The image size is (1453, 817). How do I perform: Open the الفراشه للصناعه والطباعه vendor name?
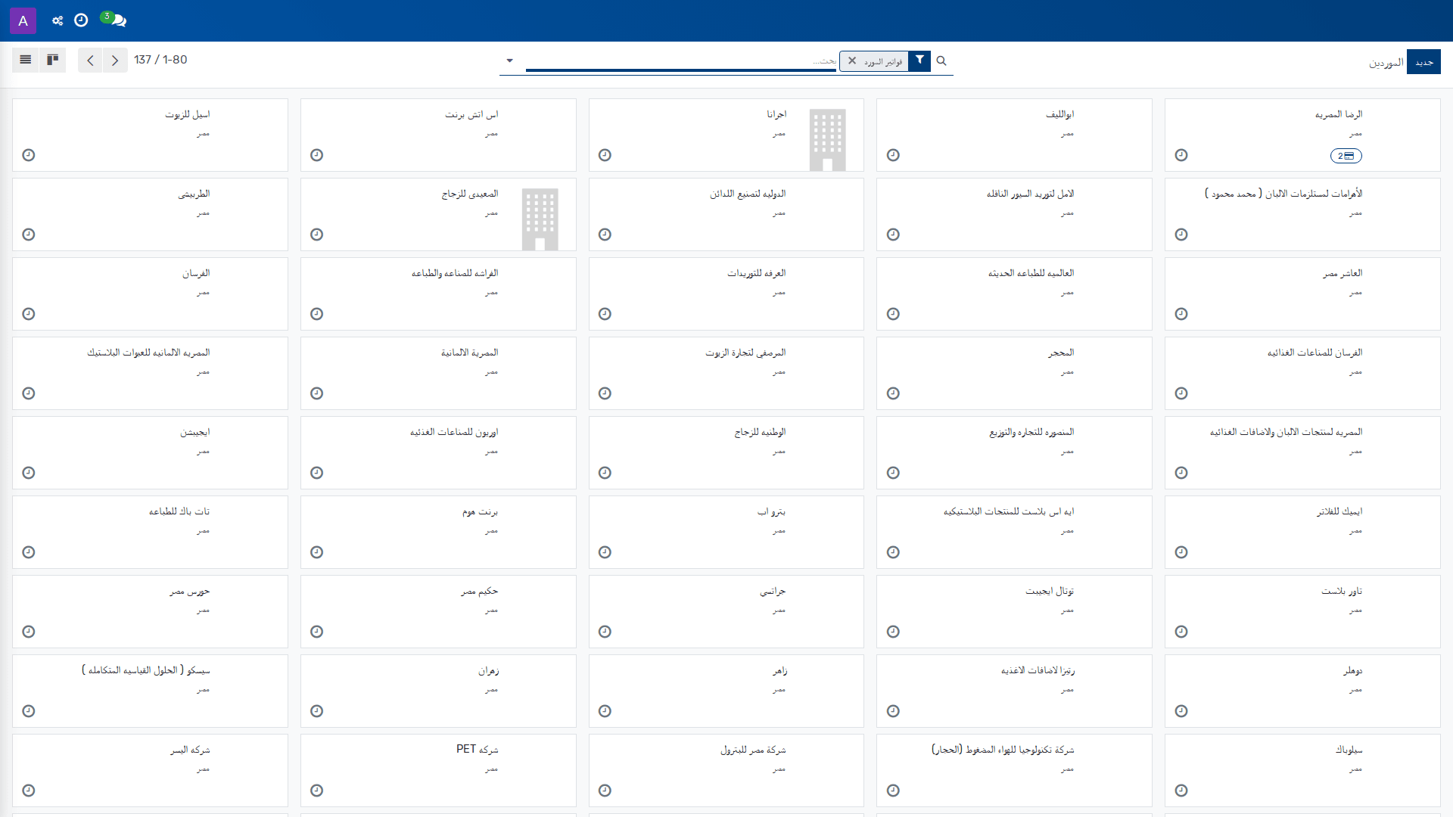(455, 273)
